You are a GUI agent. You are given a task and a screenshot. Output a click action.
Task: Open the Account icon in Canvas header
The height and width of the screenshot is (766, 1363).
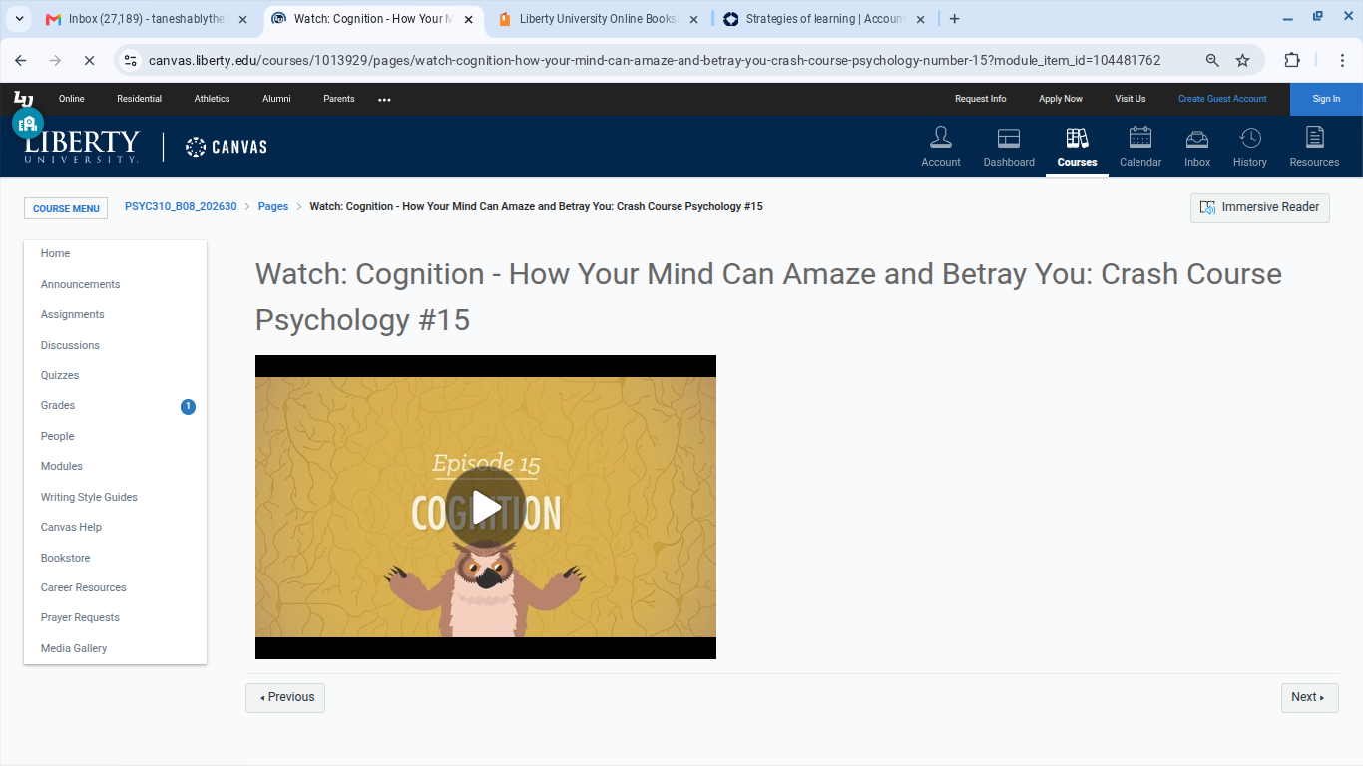(x=940, y=147)
